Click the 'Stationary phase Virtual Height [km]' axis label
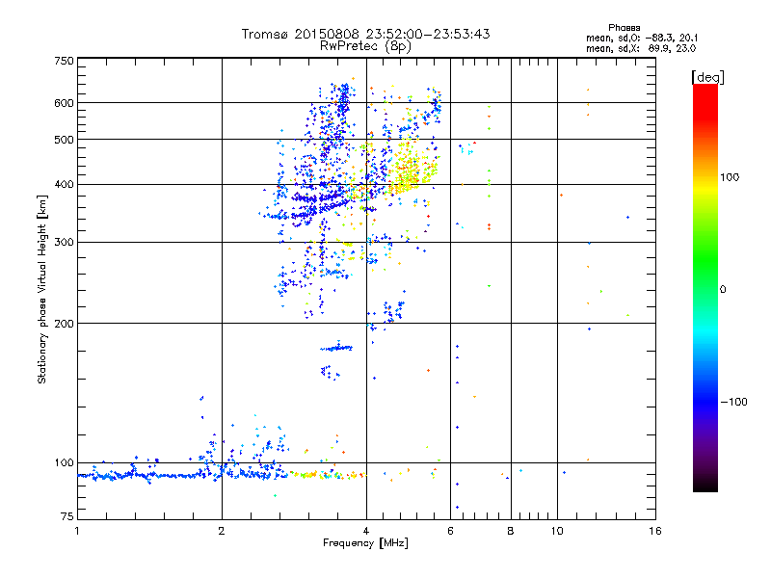Viewport: 771px width, 578px height. click(42, 289)
